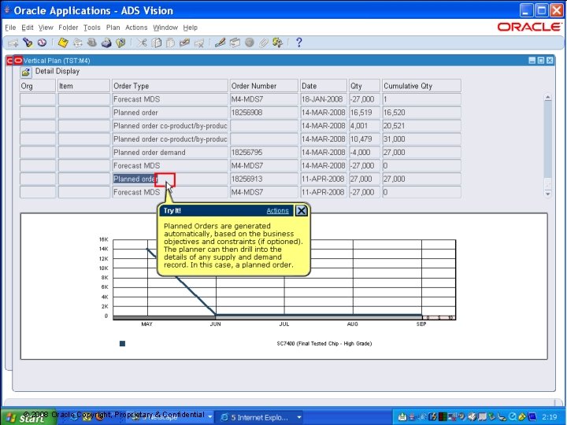
Task: Open the Tools menu
Action: 92,28
